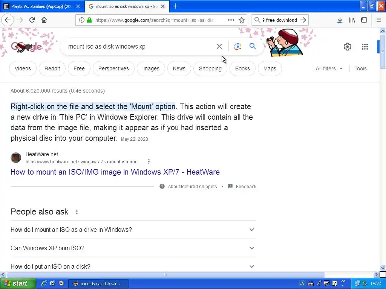Switch to Maps results
386x289 pixels.
(x=270, y=68)
